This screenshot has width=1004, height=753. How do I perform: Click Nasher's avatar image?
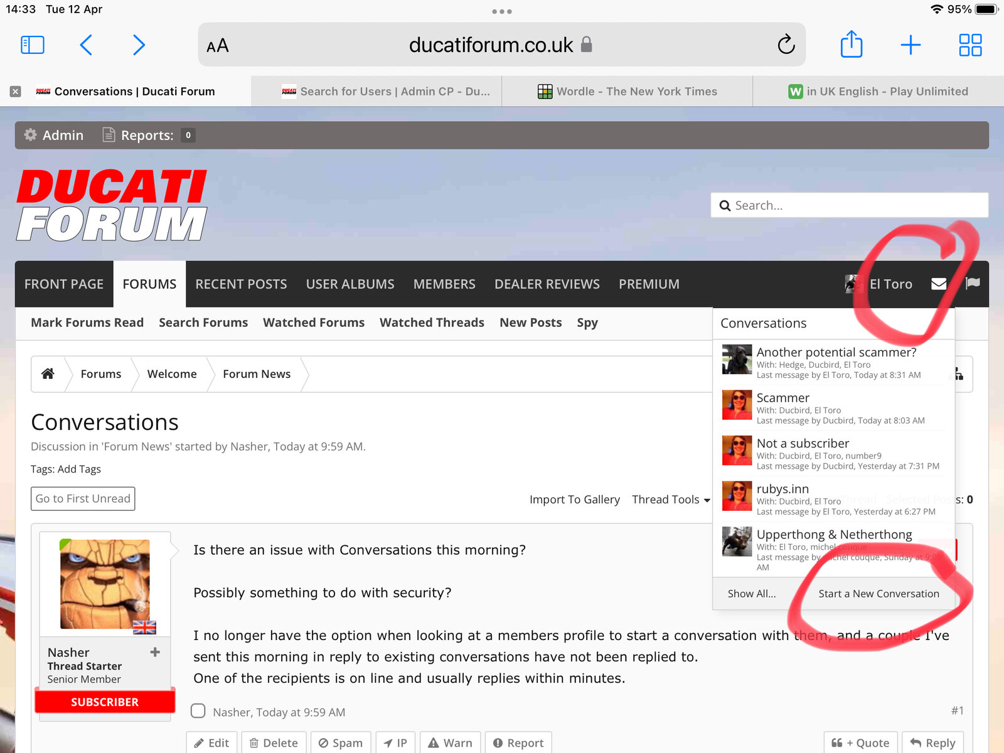[105, 584]
